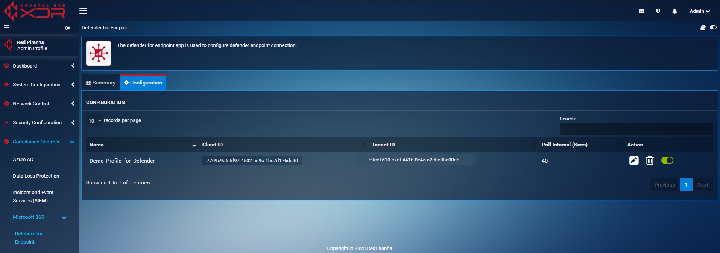Screen dimensions: 720x253
Task: Sort the table by Name column
Action: (143, 145)
